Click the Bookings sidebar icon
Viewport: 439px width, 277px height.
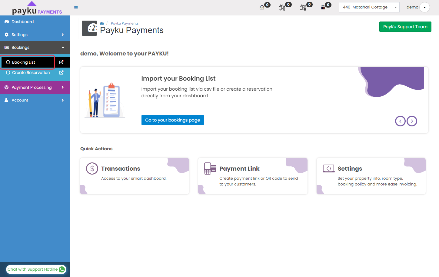click(x=7, y=48)
